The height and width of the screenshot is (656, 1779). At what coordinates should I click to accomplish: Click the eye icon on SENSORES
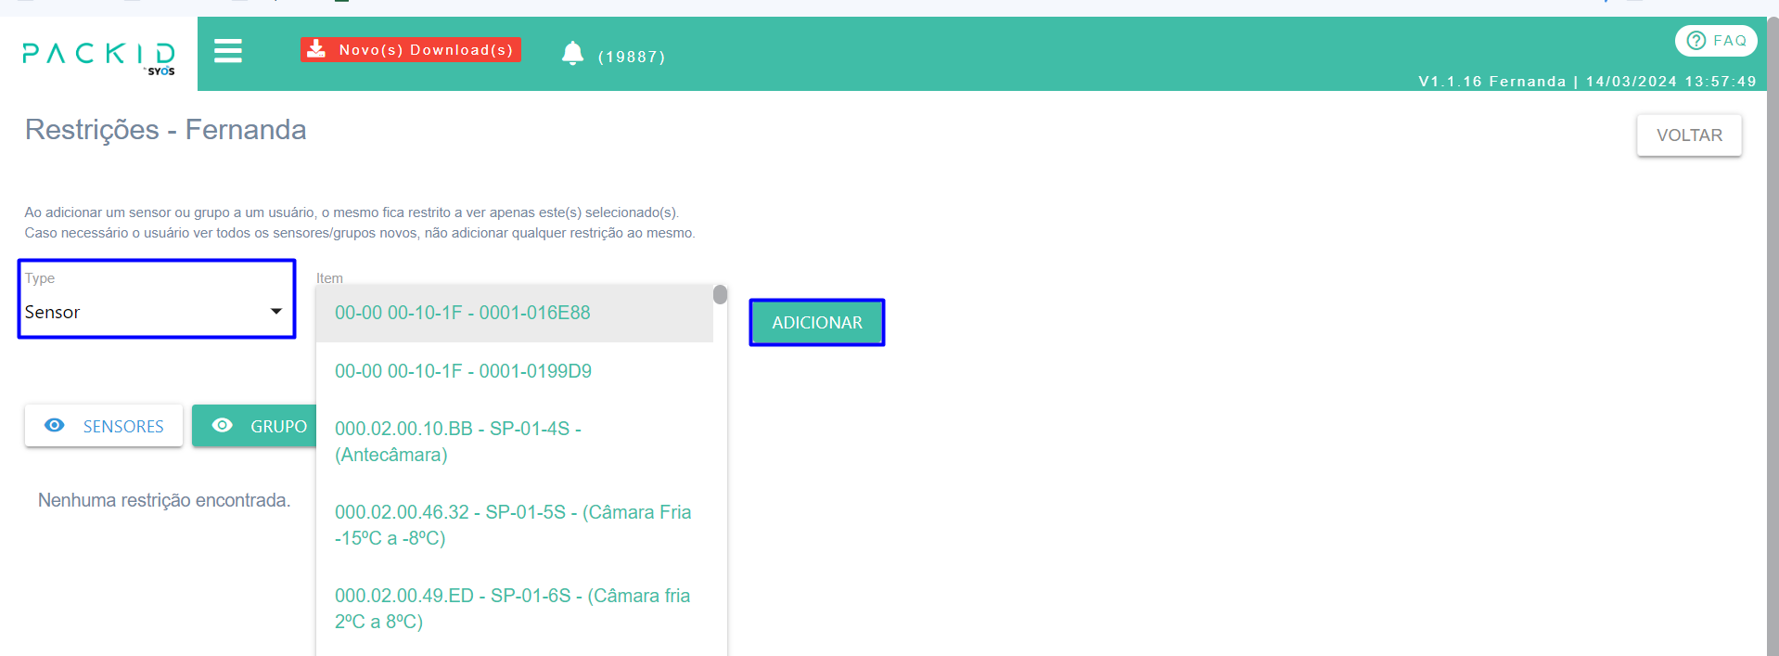(55, 425)
